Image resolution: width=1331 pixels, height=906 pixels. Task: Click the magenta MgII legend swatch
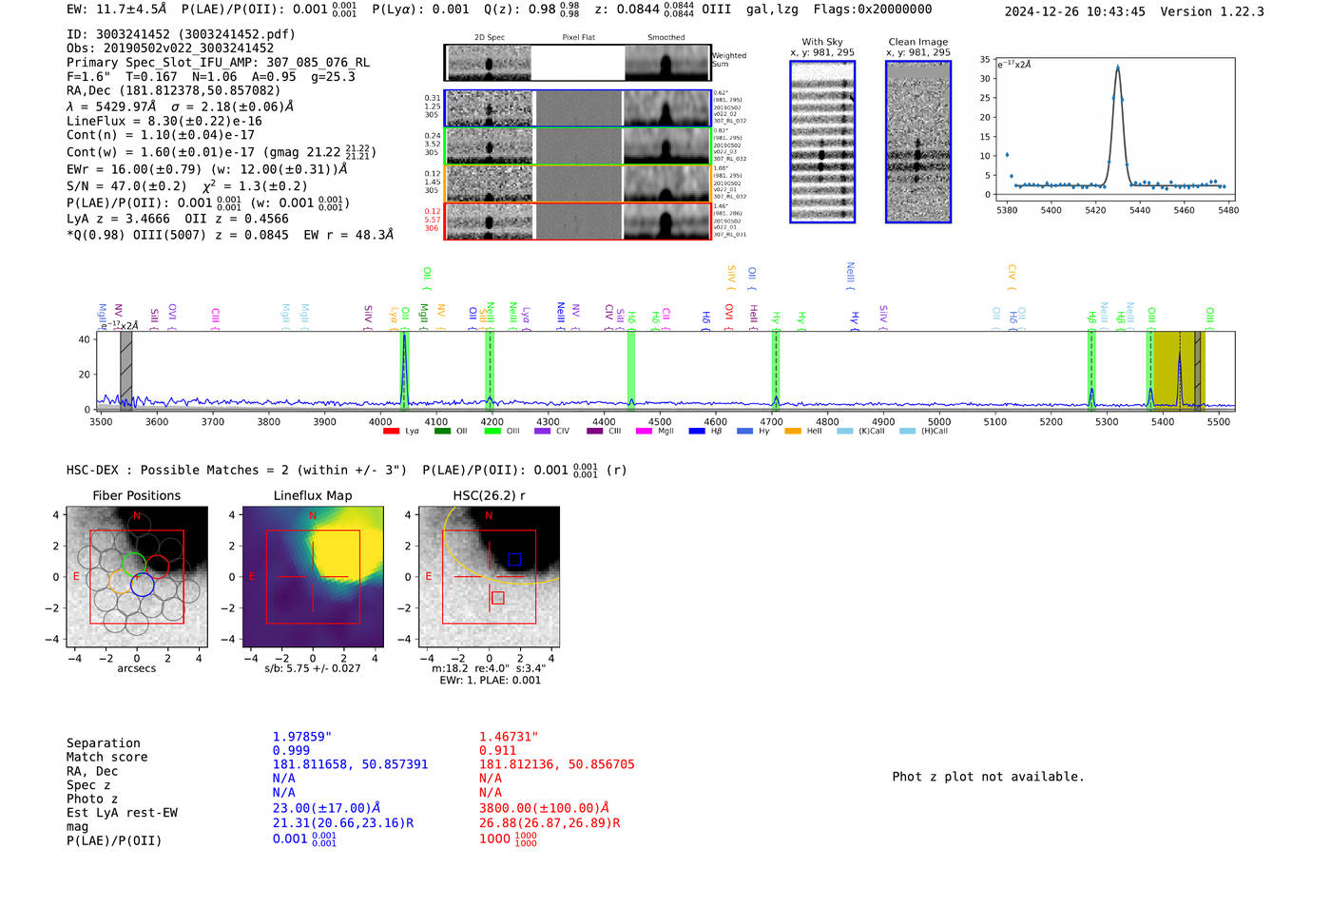tap(645, 431)
